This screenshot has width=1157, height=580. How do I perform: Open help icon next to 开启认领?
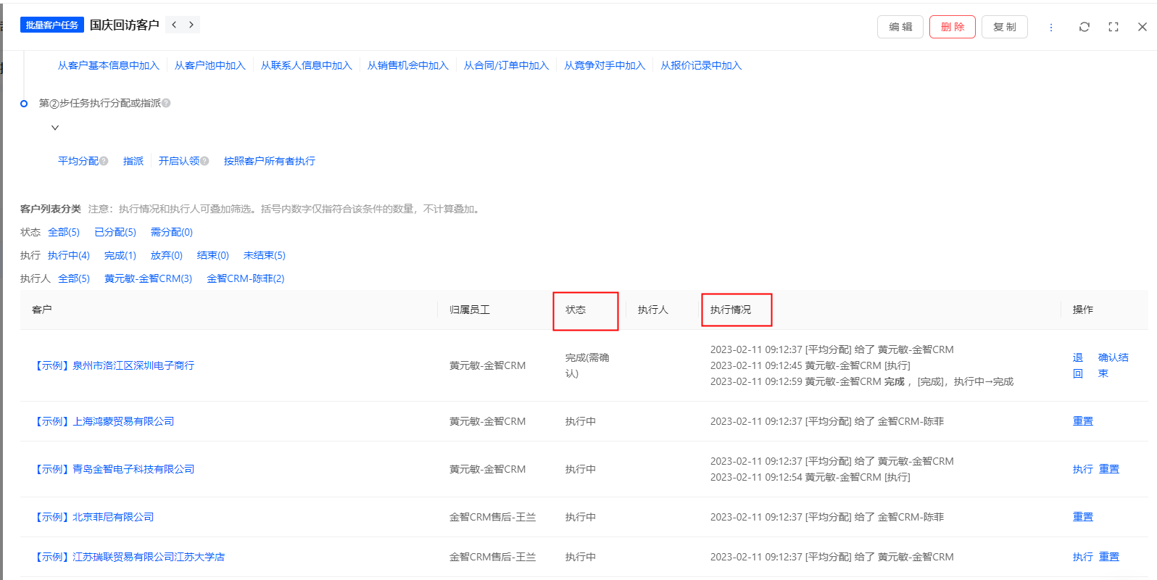click(204, 161)
